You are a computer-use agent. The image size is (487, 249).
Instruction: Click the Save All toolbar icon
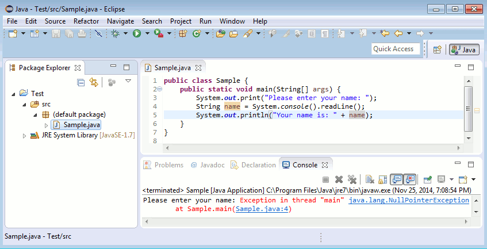(69, 33)
